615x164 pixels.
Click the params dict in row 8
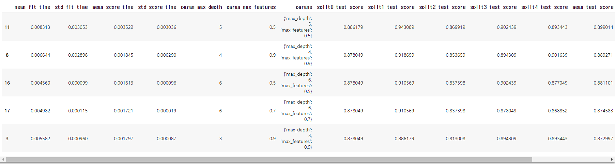pyautogui.click(x=296, y=55)
